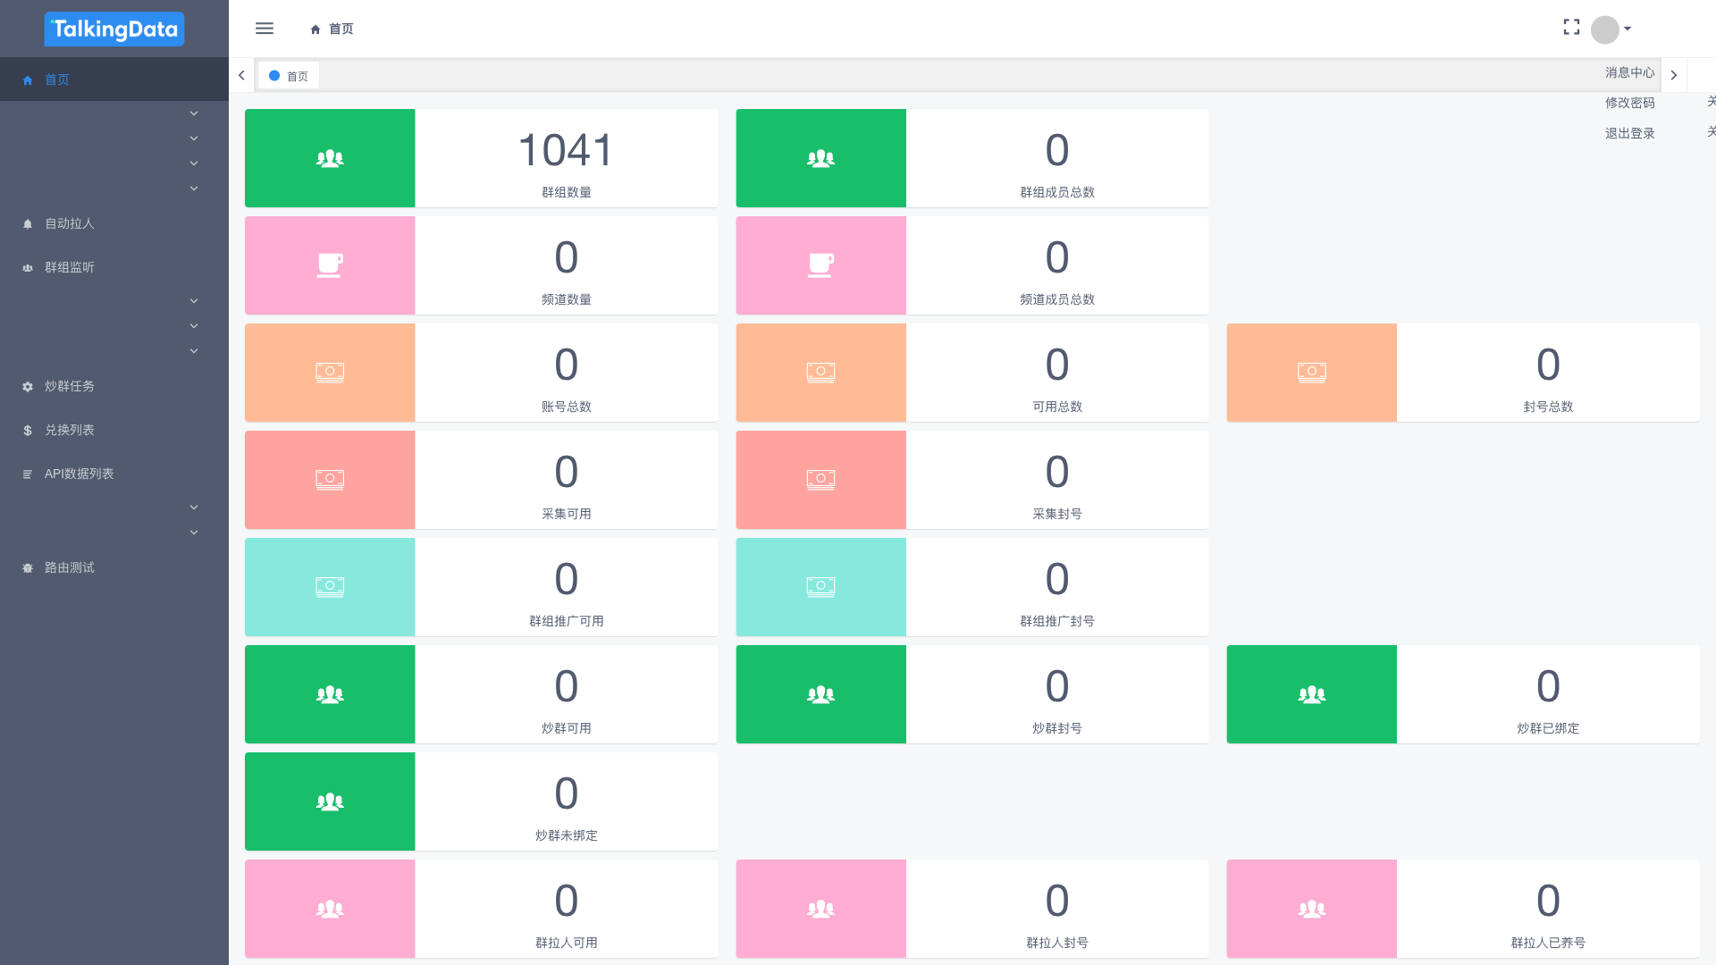Click 退出登录 to log out

[1629, 133]
